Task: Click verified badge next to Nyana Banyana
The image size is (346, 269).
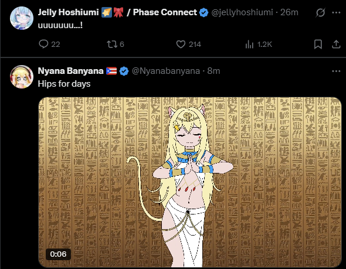Action: [124, 71]
